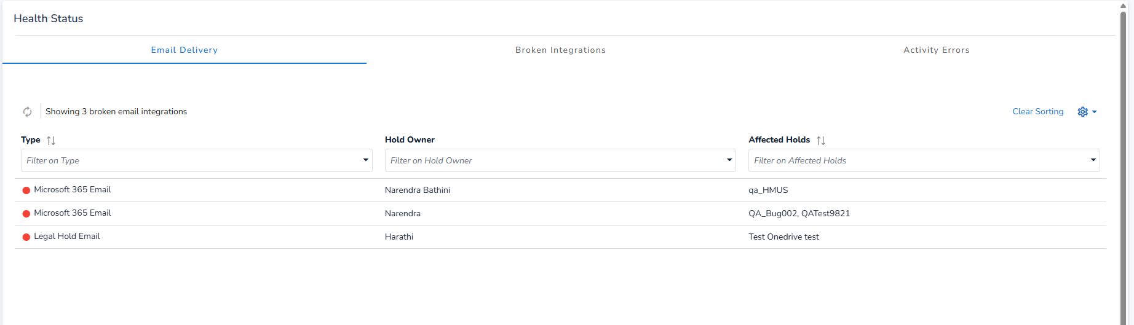Open the Activity Errors tab

tap(936, 50)
